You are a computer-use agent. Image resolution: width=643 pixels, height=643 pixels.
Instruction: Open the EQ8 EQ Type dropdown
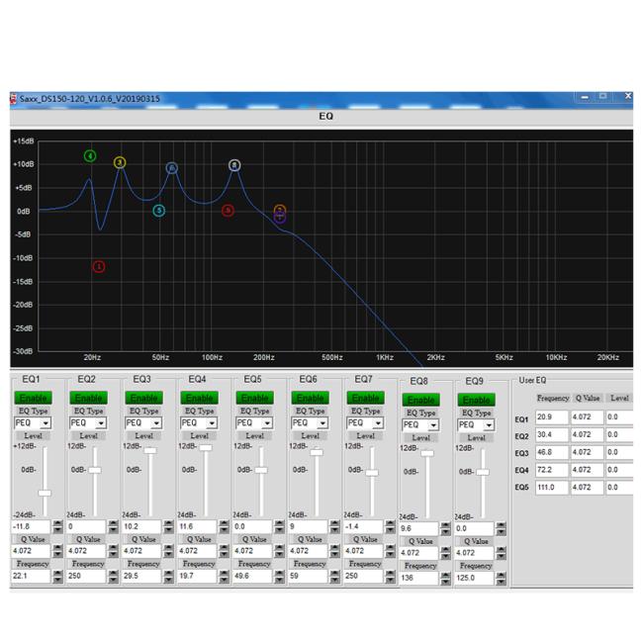click(x=432, y=425)
